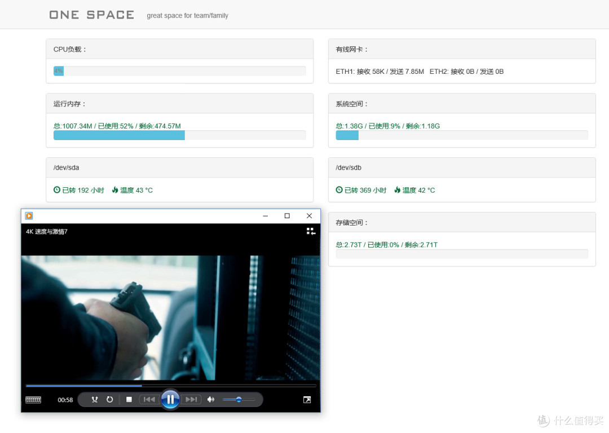Stop video playback in the media player
Screen dimensions: 609x433
tap(129, 399)
